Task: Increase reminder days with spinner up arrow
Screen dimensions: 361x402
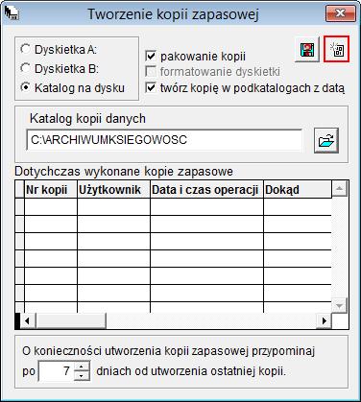Action: tap(82, 367)
